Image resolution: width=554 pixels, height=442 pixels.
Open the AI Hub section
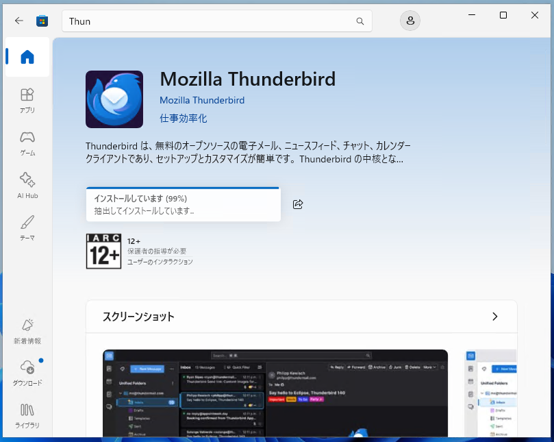click(x=27, y=186)
